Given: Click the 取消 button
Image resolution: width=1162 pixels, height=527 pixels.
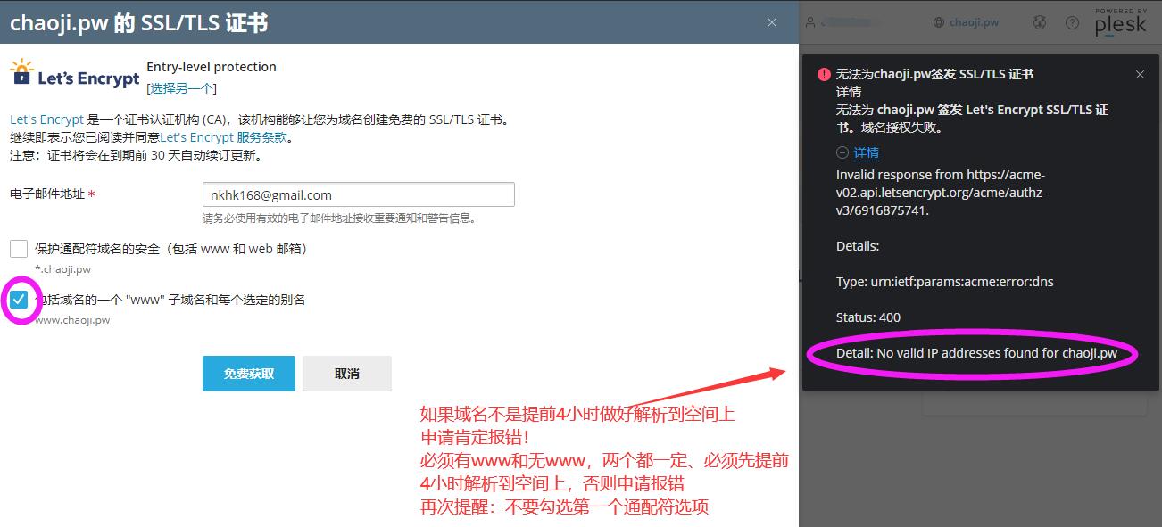Looking at the screenshot, I should pyautogui.click(x=347, y=374).
